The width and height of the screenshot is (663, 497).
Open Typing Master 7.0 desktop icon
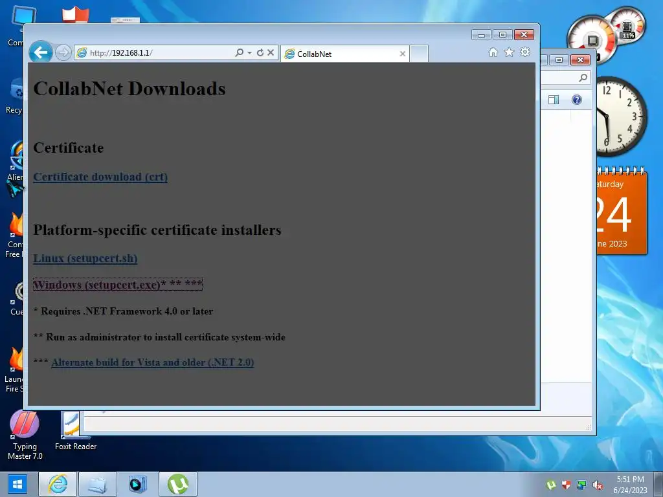25,436
